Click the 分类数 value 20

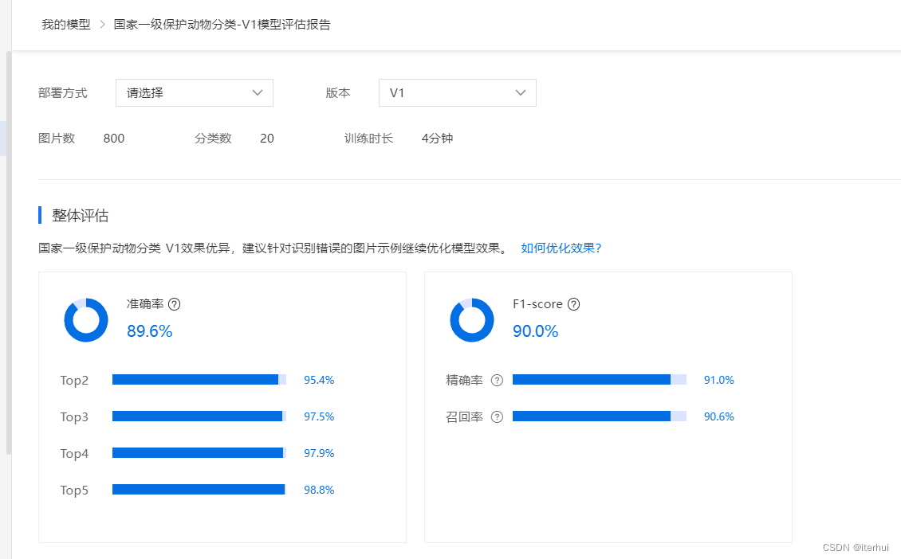[266, 139]
